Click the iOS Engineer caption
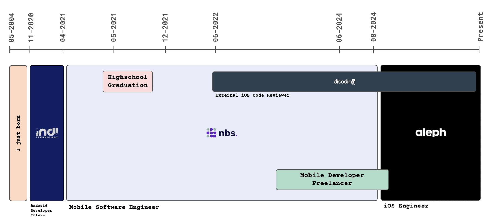 tap(406, 206)
